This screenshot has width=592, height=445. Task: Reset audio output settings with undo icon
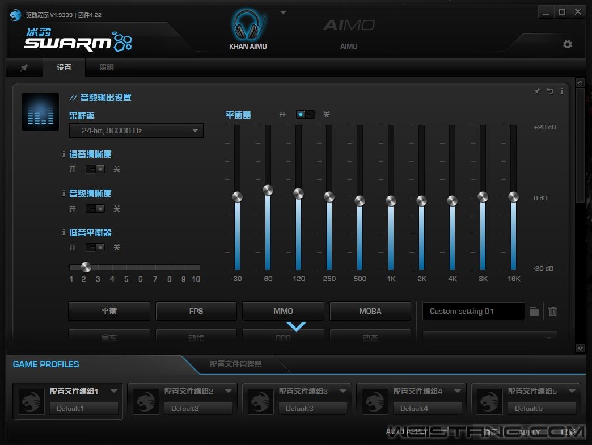[x=550, y=91]
